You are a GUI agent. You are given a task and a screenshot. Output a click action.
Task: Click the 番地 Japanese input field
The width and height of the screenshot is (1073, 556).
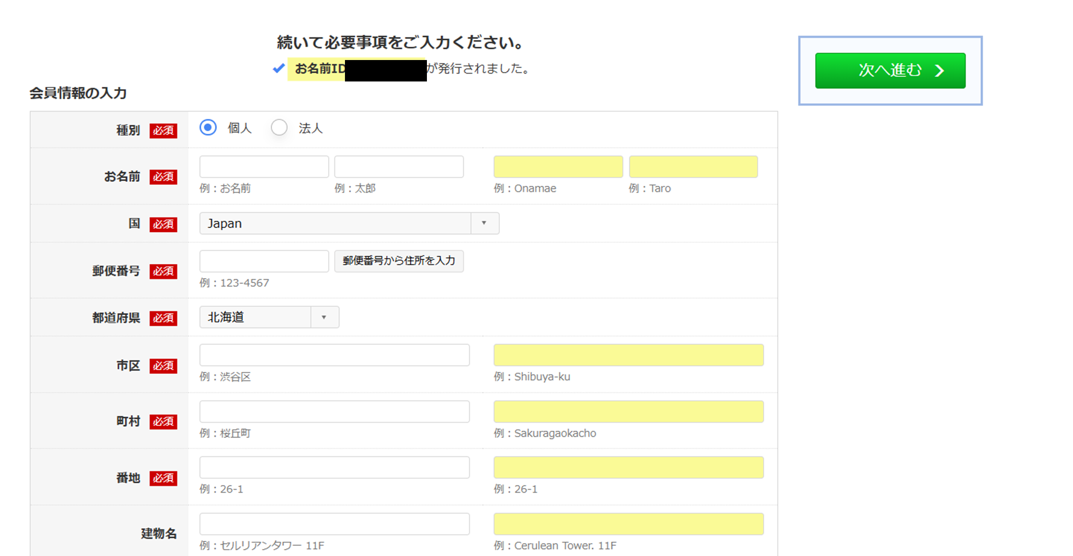(x=334, y=467)
